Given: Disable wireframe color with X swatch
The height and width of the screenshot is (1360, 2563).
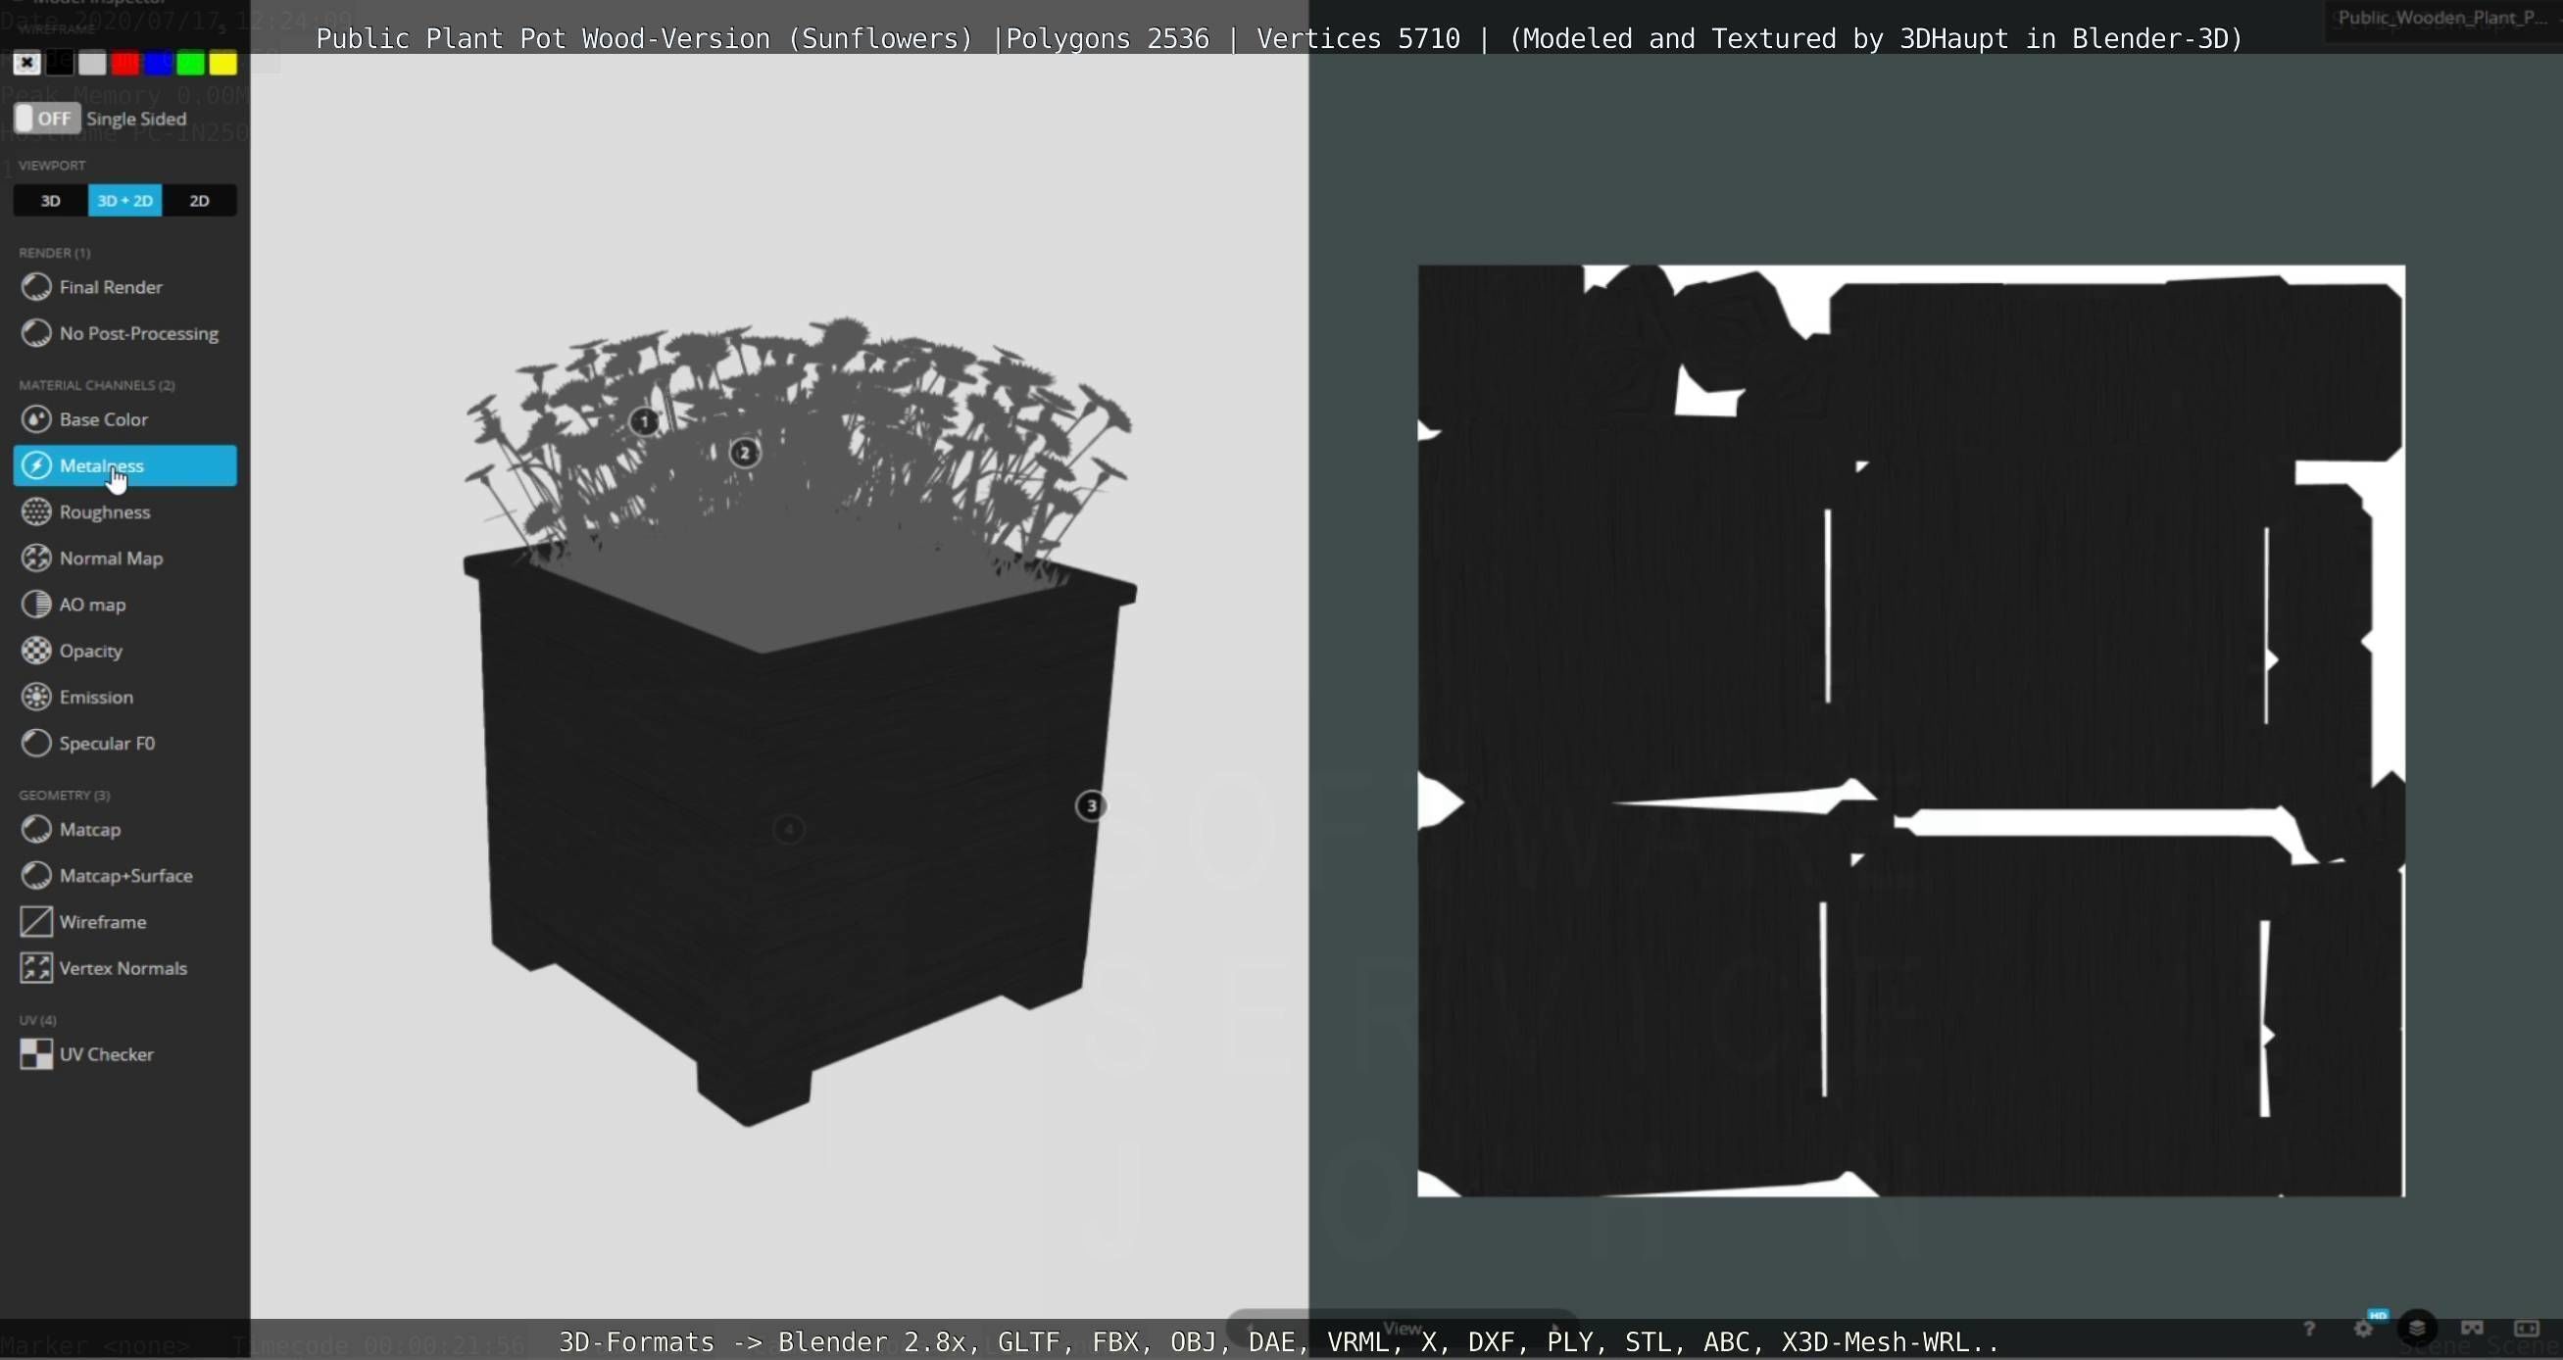Looking at the screenshot, I should pos(26,64).
